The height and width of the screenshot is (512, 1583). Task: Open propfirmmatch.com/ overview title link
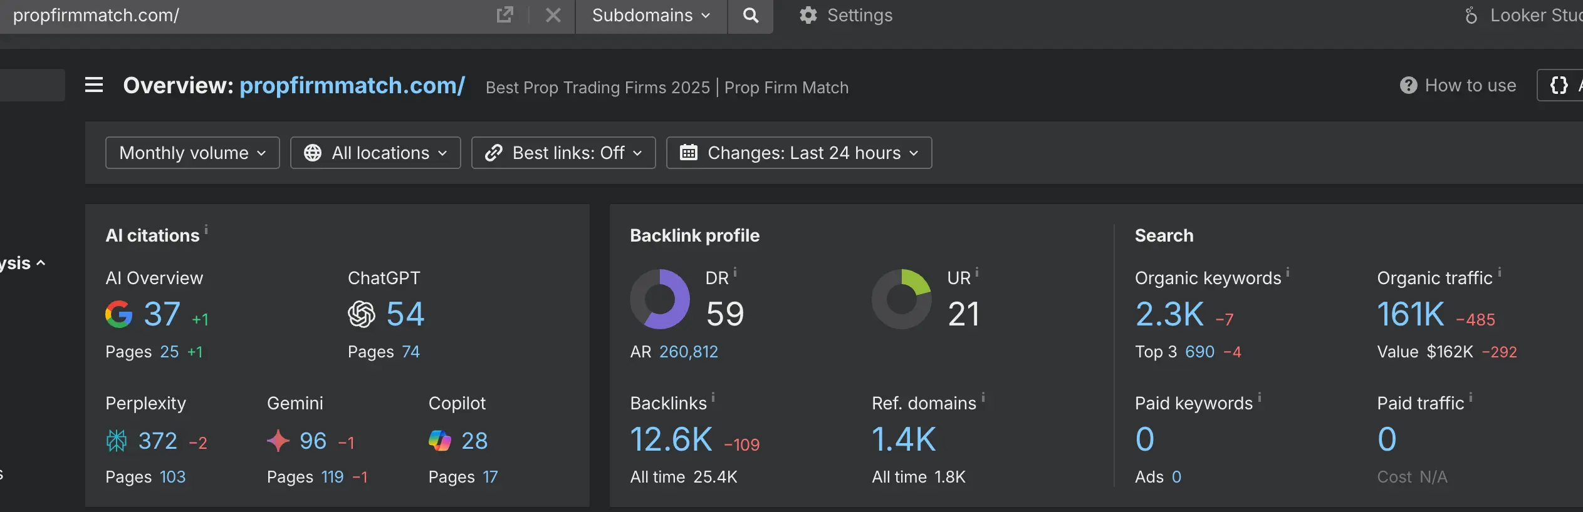pyautogui.click(x=352, y=86)
